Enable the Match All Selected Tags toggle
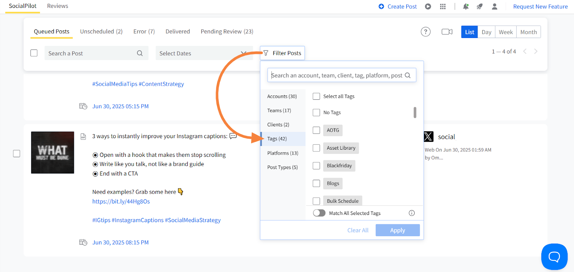 (x=319, y=213)
